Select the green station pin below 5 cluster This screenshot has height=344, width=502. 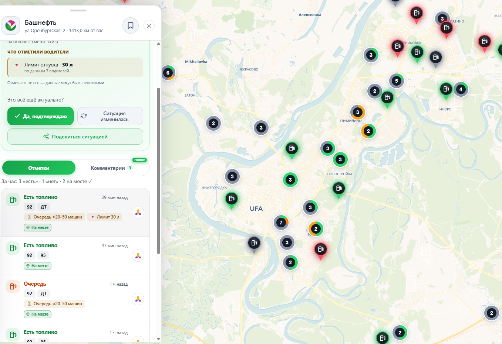(387, 99)
